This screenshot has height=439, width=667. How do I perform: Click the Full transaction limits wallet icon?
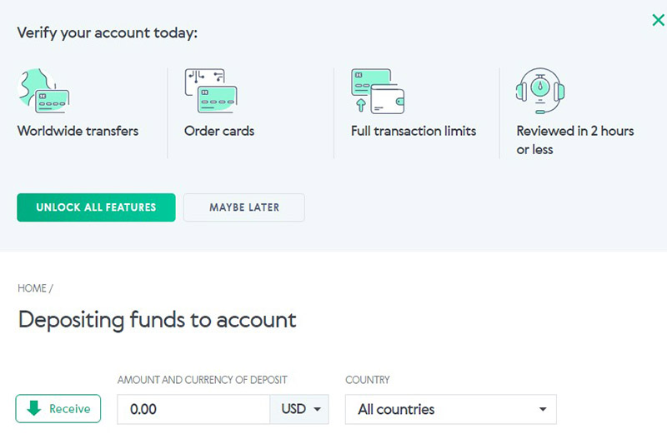click(x=378, y=91)
